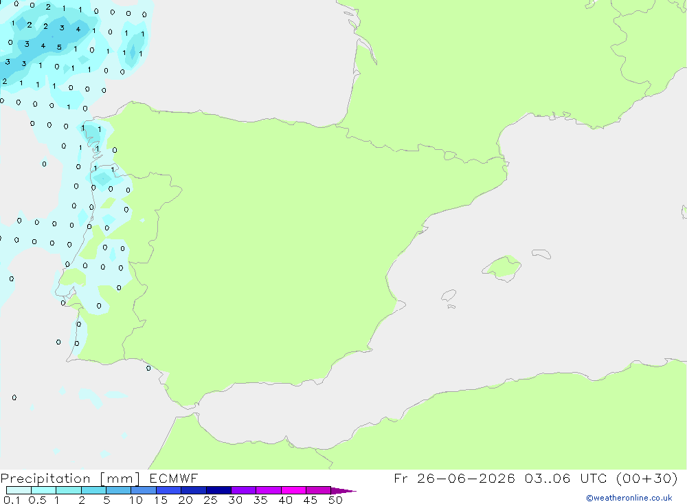Click the legend label '0.1'

[x=12, y=500]
